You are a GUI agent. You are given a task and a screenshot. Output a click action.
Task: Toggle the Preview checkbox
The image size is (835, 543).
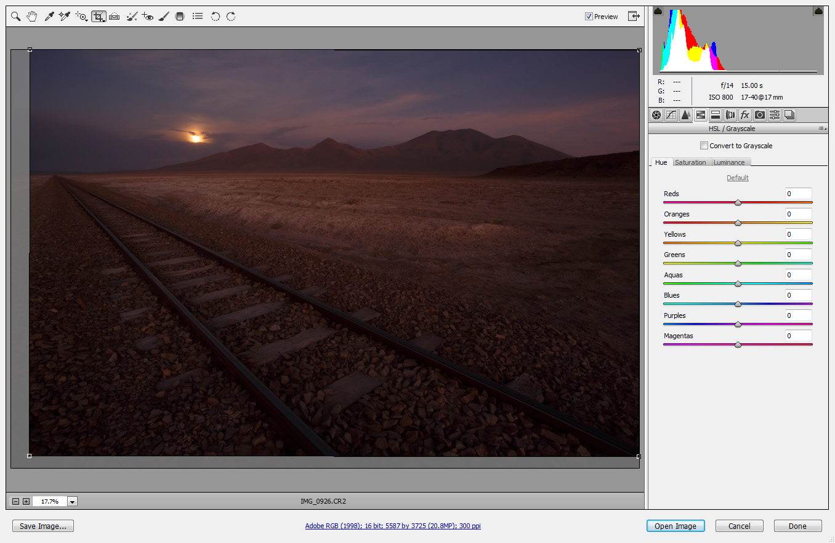click(x=589, y=17)
